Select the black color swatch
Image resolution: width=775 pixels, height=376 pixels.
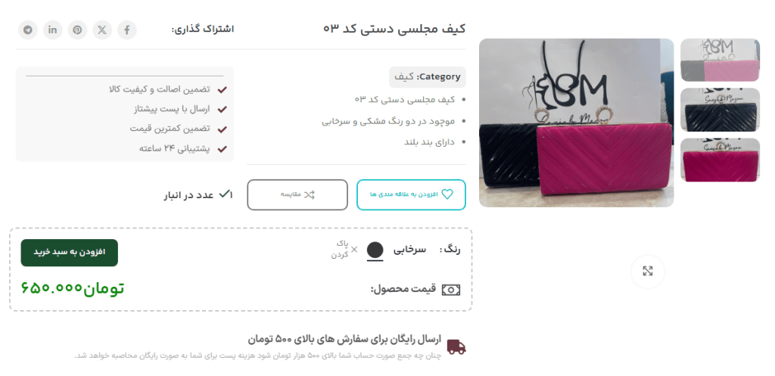point(375,250)
